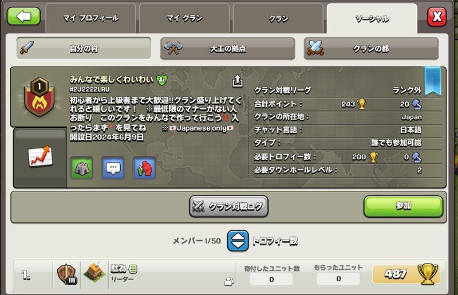Screen dimensions: 458x295
Task: Tap the green back arrow button
Action: [23, 17]
